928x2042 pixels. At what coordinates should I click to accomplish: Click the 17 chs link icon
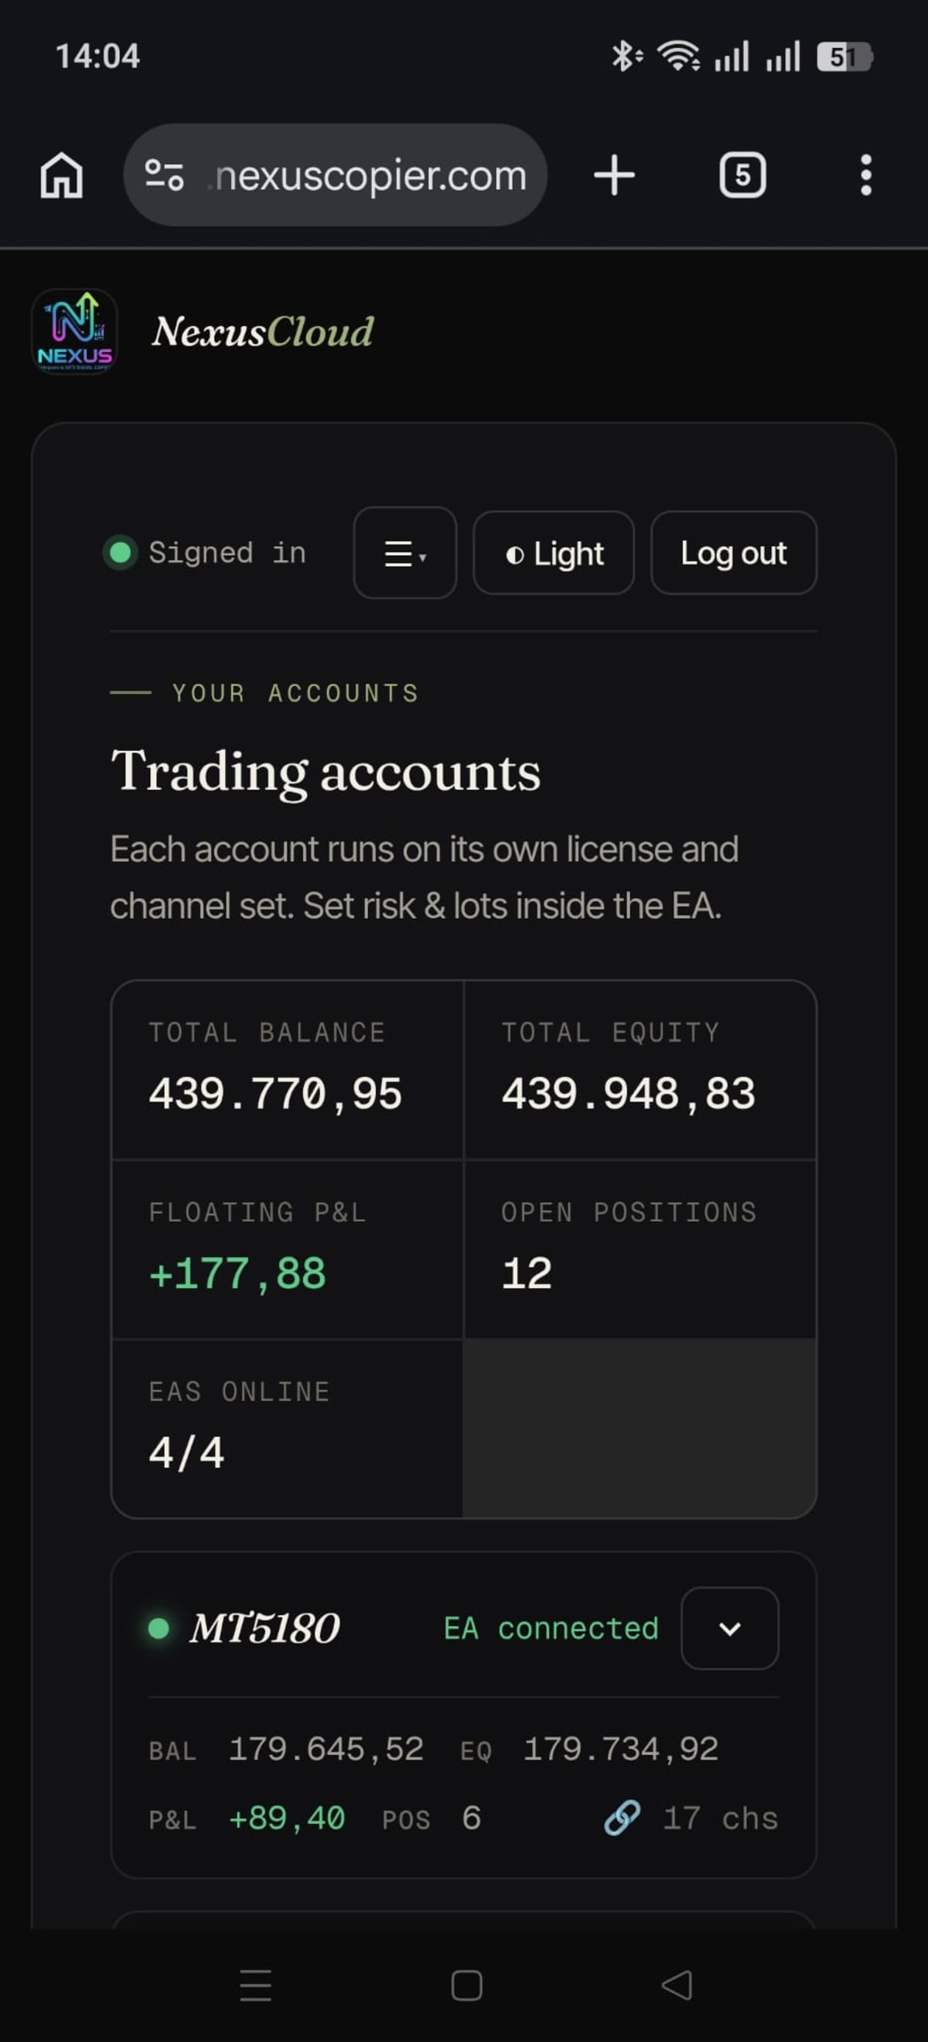(x=622, y=1818)
